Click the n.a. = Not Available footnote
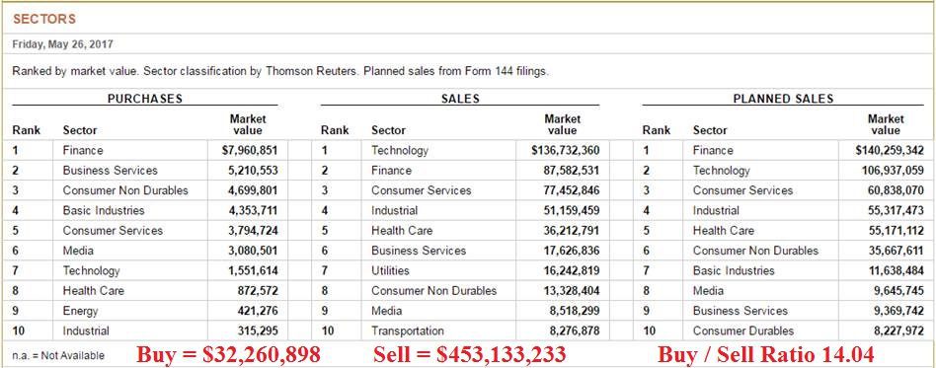This screenshot has width=936, height=368. click(58, 355)
